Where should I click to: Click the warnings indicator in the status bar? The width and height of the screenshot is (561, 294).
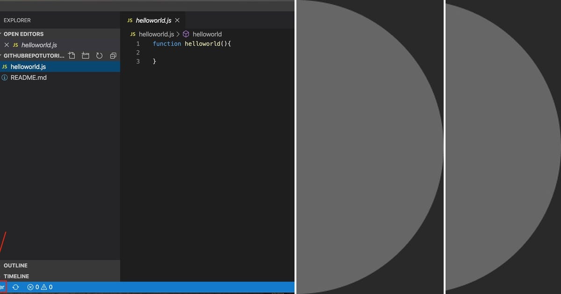coord(47,287)
